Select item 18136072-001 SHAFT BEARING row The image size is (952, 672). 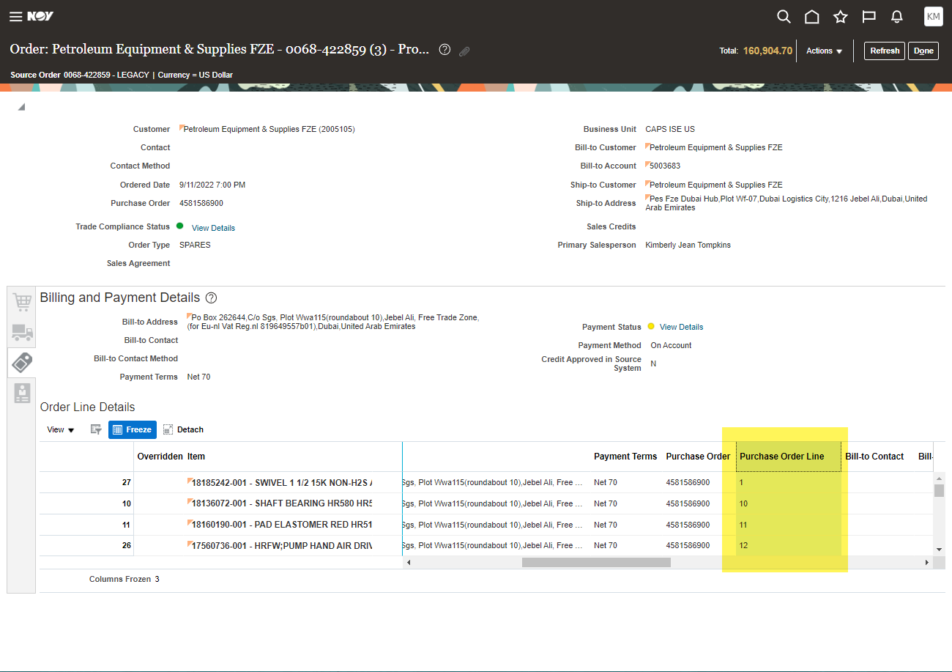[x=281, y=503]
